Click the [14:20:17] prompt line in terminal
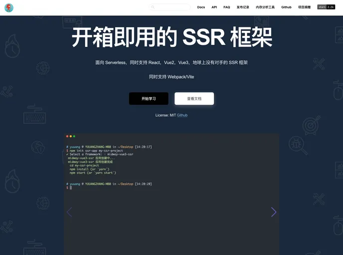The height and width of the screenshot is (255, 343). (109, 147)
